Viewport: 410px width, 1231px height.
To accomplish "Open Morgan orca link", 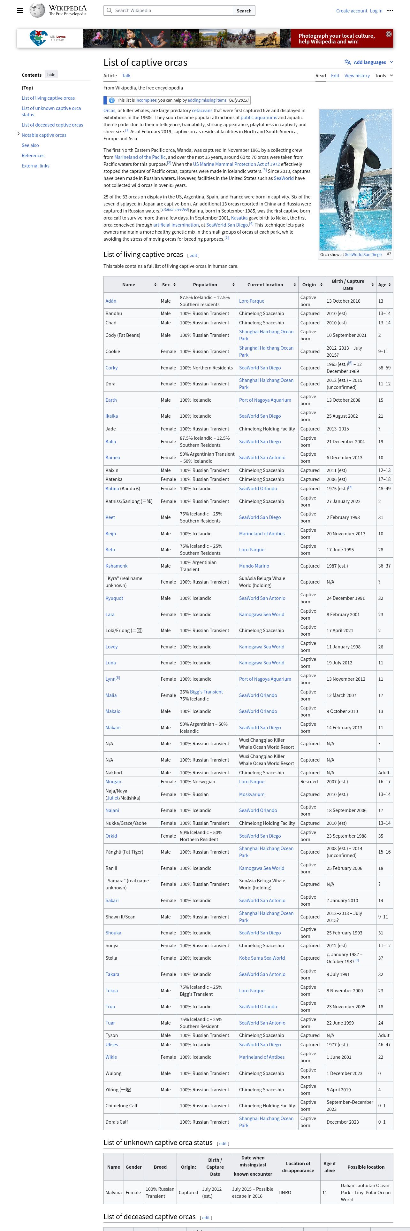I will click(x=113, y=782).
